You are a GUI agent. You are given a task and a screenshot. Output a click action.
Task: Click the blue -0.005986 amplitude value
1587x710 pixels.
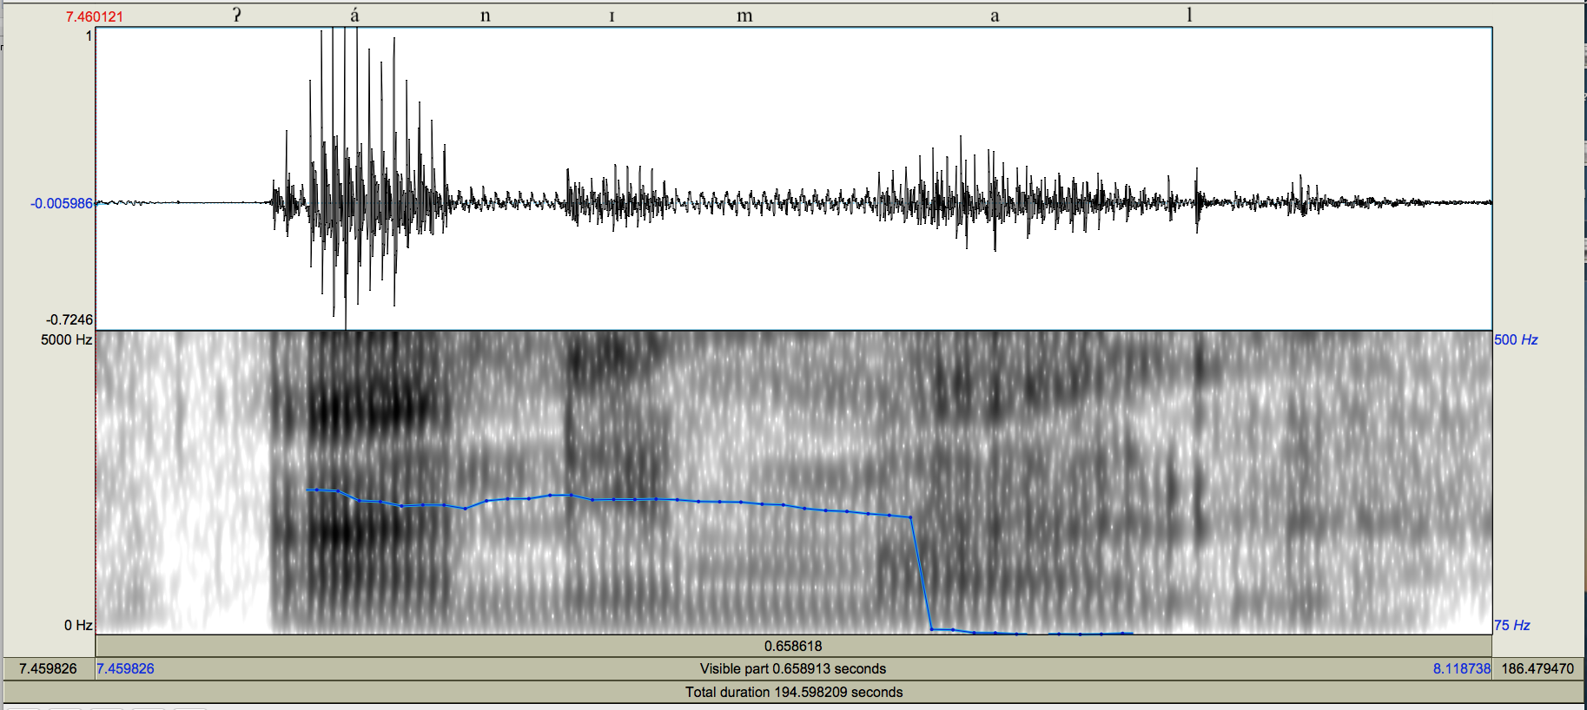point(61,203)
